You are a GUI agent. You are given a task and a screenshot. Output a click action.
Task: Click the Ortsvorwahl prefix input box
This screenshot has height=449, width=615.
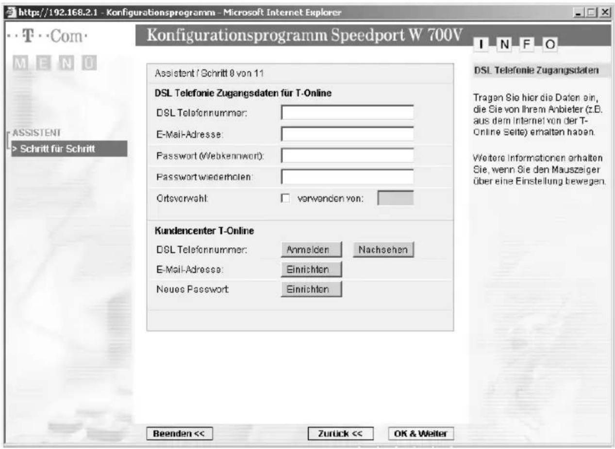click(x=396, y=198)
